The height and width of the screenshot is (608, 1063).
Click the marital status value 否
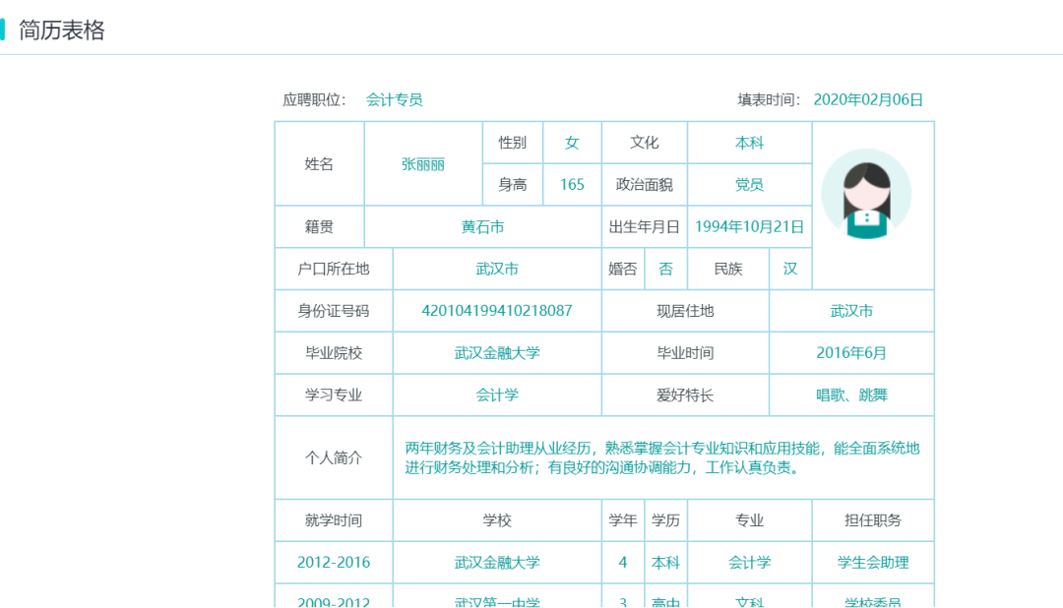(665, 269)
